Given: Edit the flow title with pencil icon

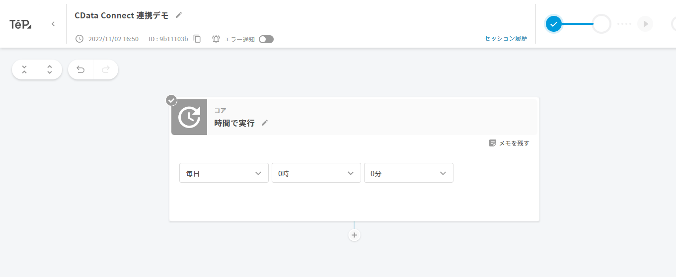Looking at the screenshot, I should pos(179,15).
